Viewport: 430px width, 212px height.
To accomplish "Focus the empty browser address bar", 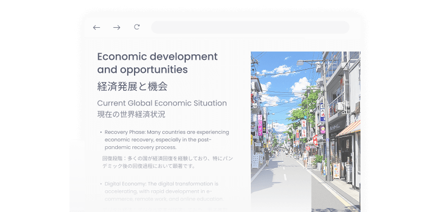I will click(x=250, y=27).
